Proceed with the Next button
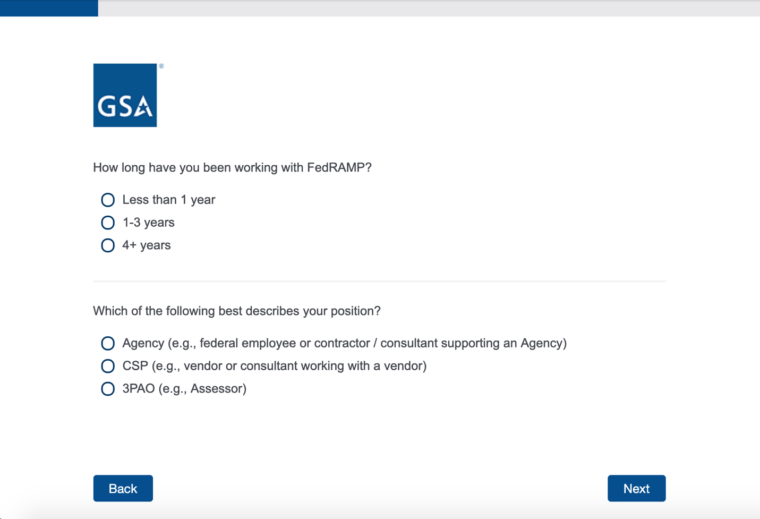Viewport: 760px width, 519px height. [636, 488]
